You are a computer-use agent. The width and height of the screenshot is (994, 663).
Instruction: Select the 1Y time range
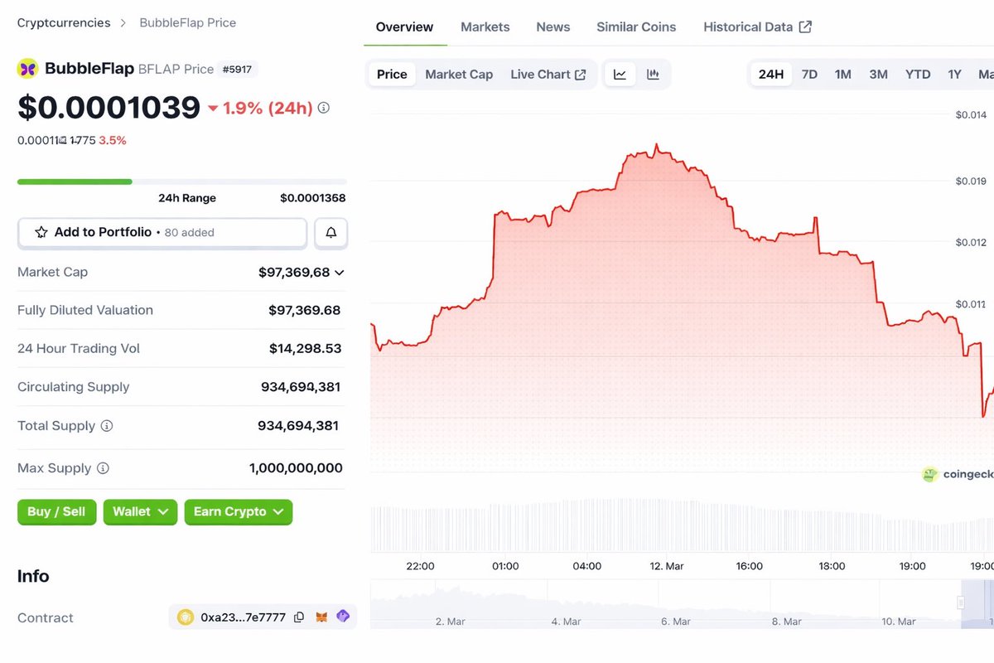click(955, 75)
